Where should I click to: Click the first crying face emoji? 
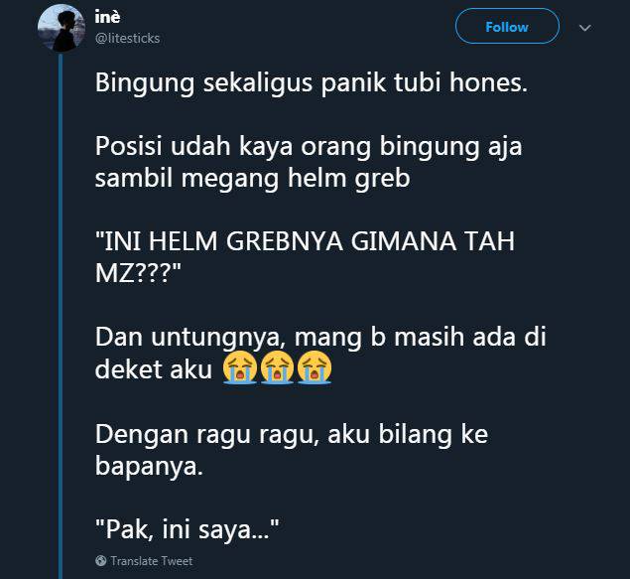(x=240, y=367)
